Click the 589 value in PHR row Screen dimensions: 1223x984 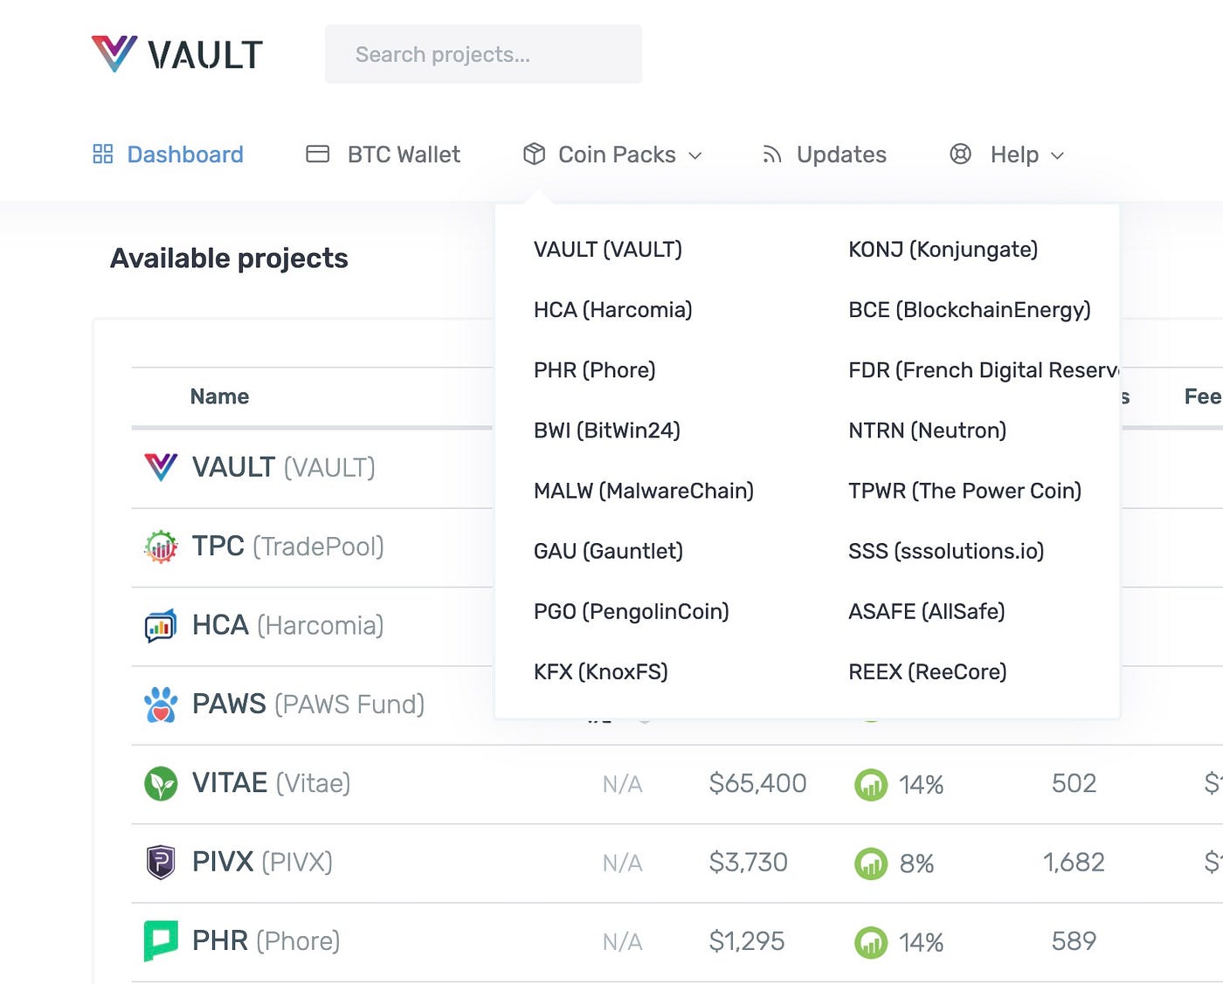(1074, 941)
